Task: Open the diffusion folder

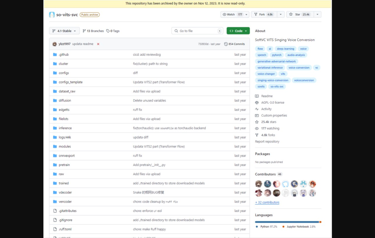Action: coord(65,101)
